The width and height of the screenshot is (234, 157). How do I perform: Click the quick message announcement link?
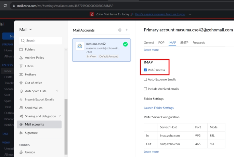[x=160, y=14]
